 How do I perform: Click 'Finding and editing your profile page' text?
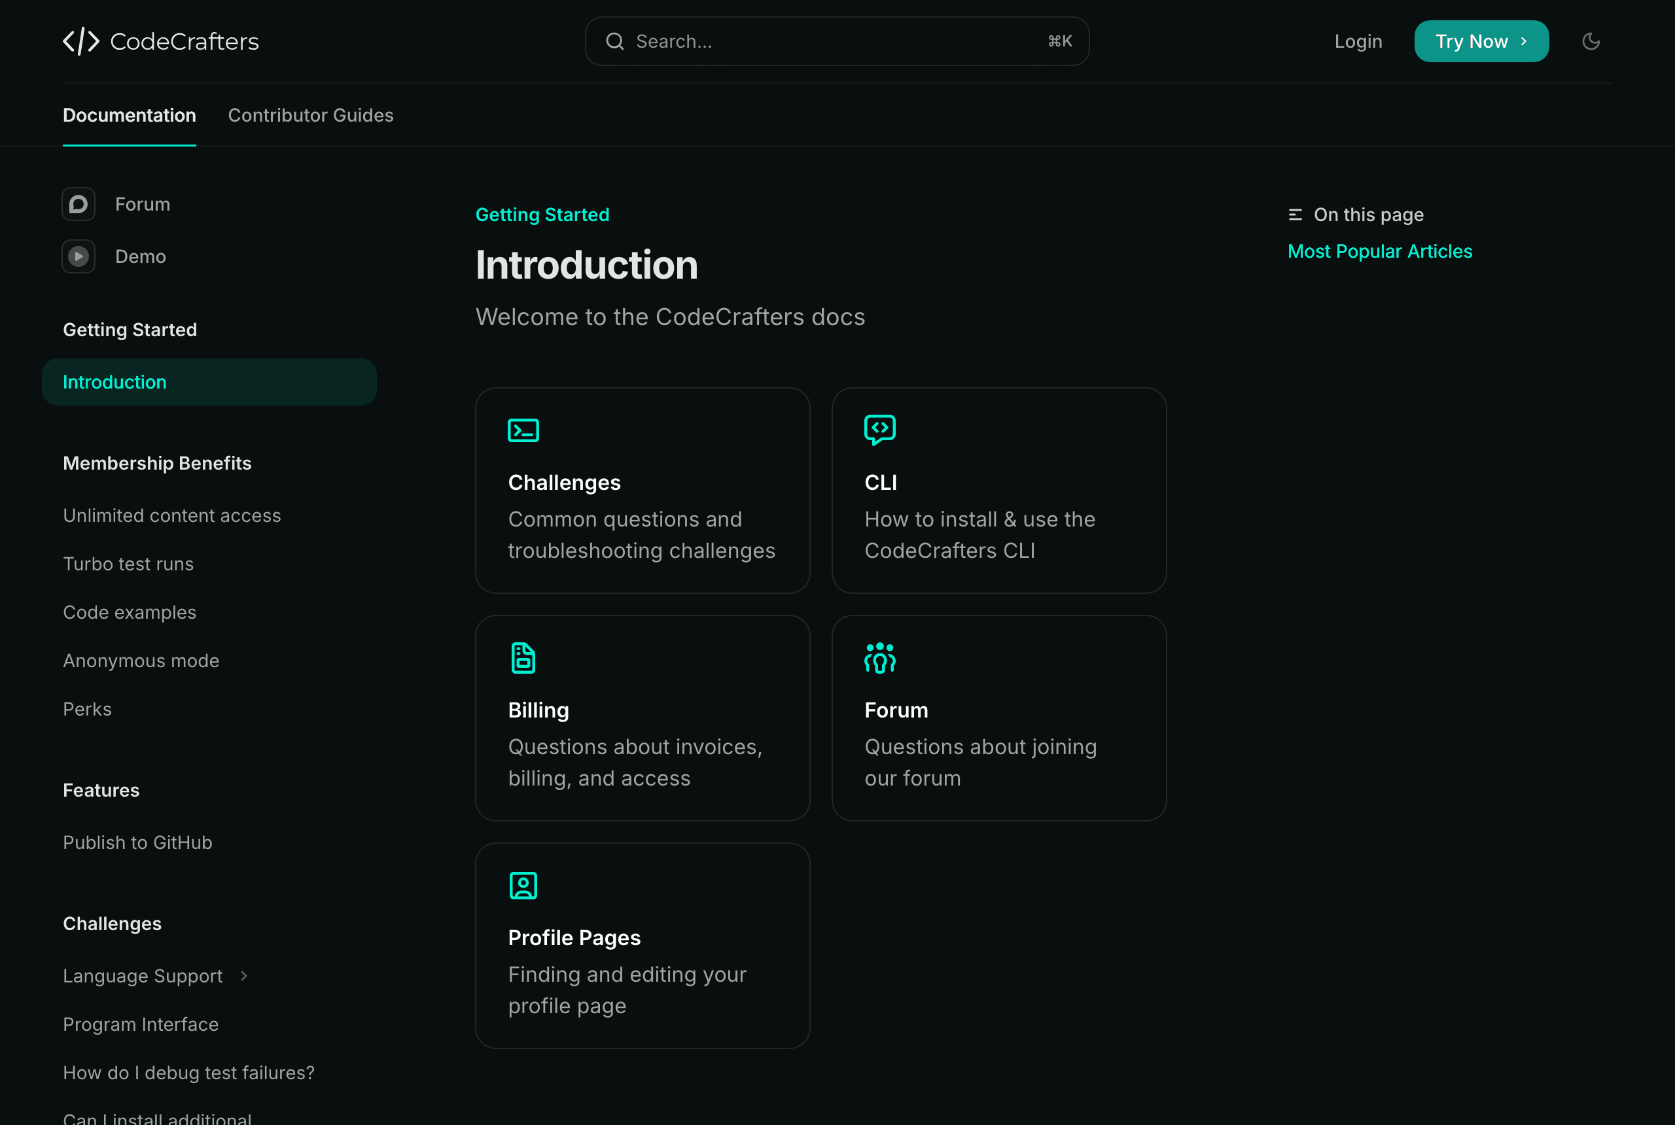627,990
